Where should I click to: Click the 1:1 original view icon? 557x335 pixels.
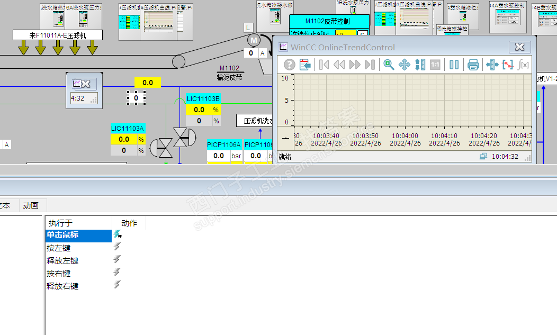[435, 65]
